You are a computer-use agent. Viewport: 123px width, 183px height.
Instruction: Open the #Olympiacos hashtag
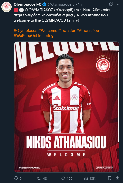tap(25, 31)
